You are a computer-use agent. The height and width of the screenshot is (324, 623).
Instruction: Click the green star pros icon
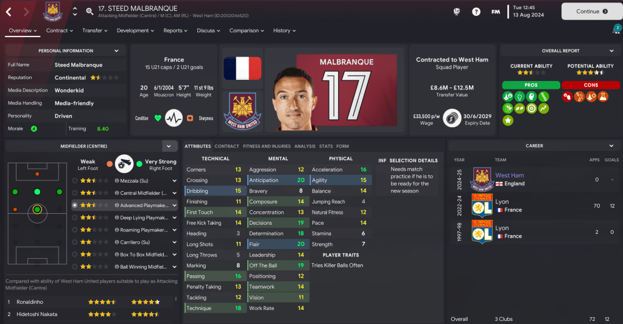coord(508,121)
